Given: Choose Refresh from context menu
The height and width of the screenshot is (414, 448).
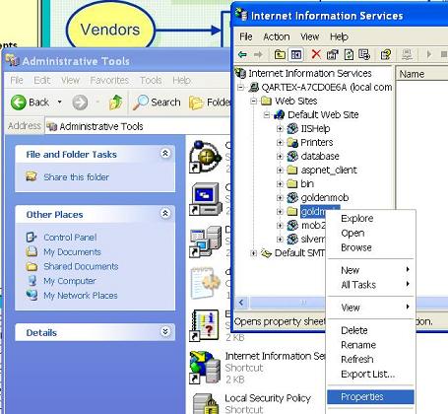Looking at the screenshot, I should tap(370, 359).
